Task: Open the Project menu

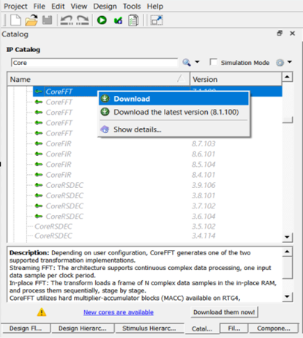Action: coord(15,6)
